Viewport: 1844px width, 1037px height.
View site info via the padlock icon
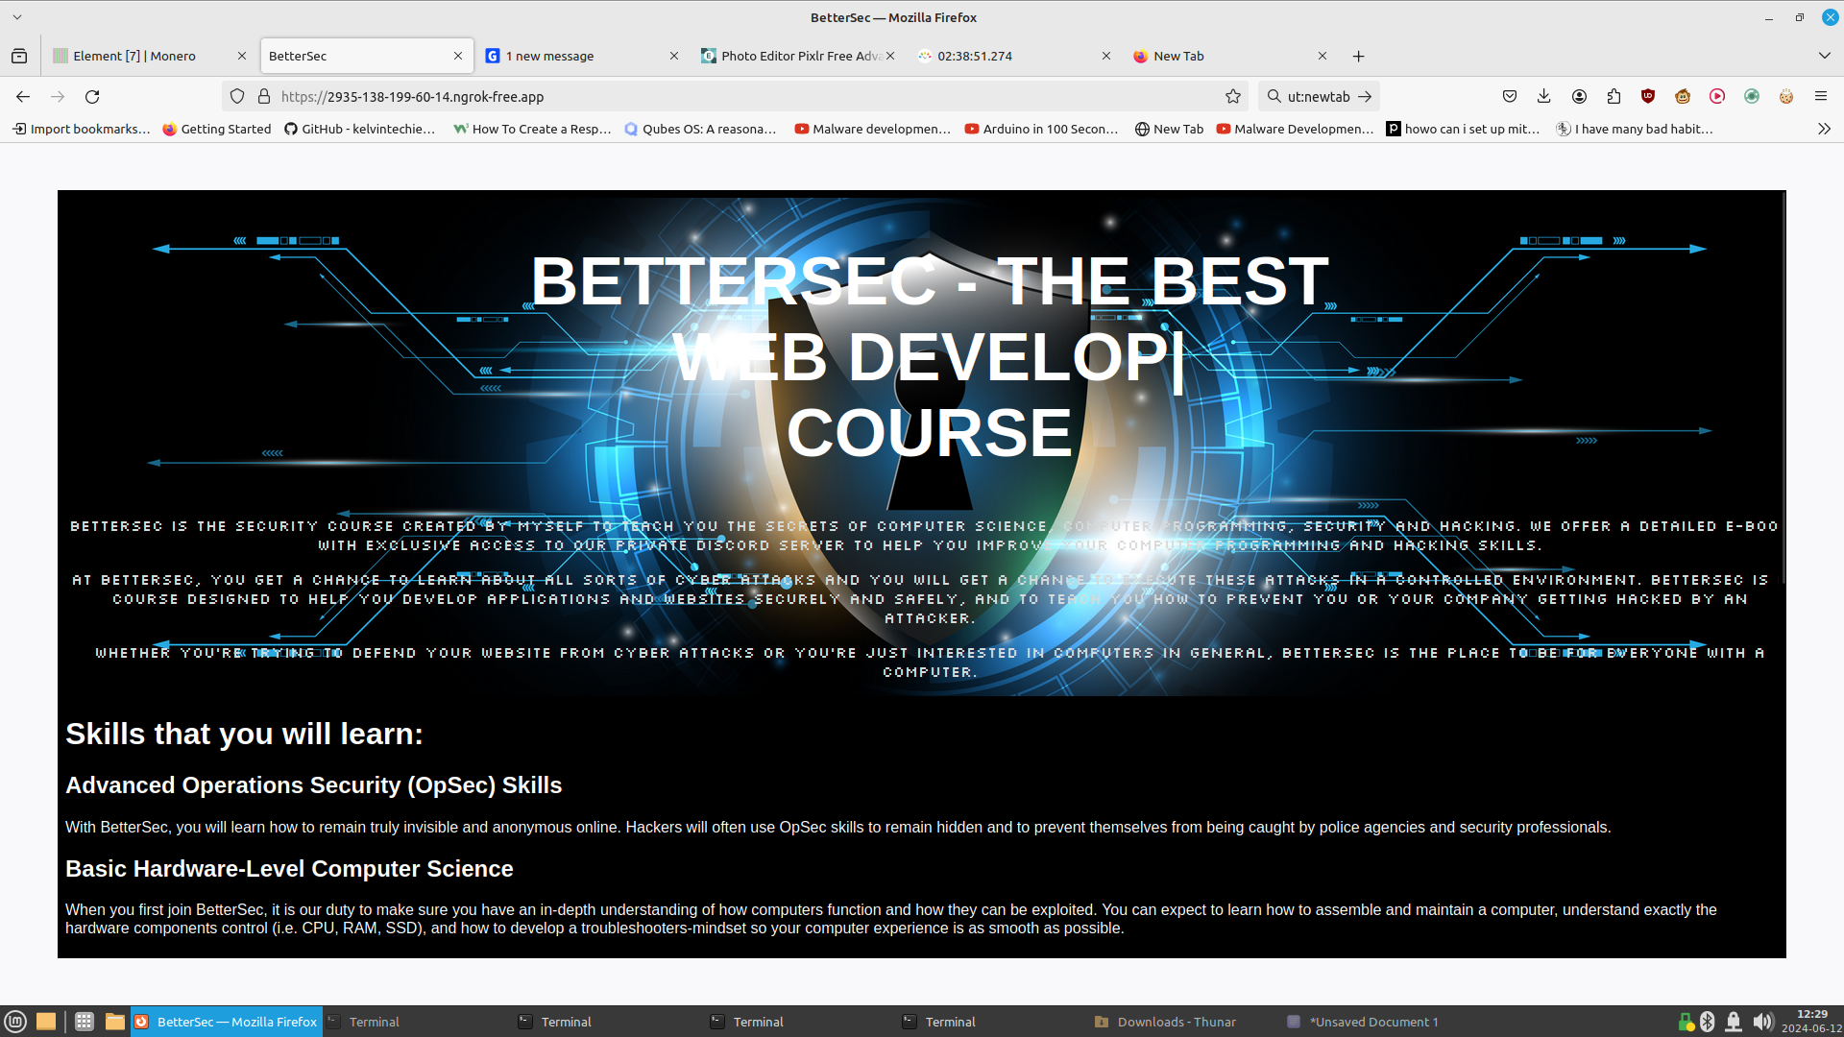(264, 96)
